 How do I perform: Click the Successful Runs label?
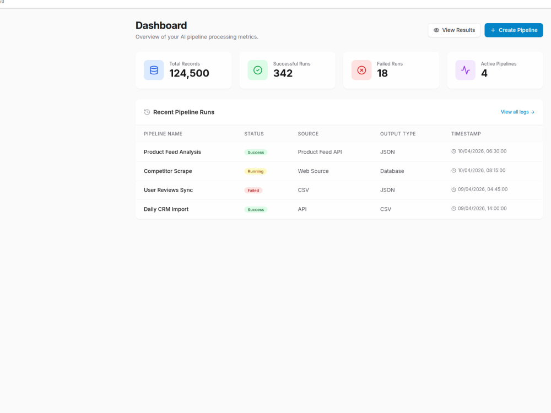pyautogui.click(x=291, y=64)
